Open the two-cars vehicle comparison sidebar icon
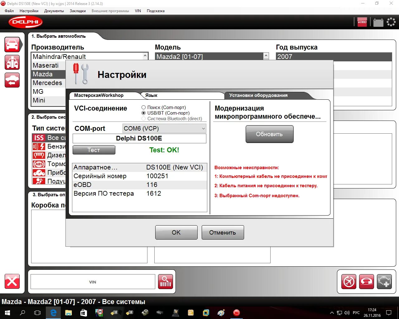Image resolution: width=399 pixels, height=319 pixels. 12,62
